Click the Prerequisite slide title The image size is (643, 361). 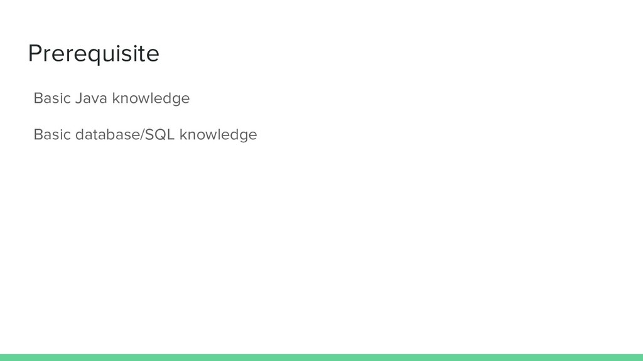[x=94, y=54]
